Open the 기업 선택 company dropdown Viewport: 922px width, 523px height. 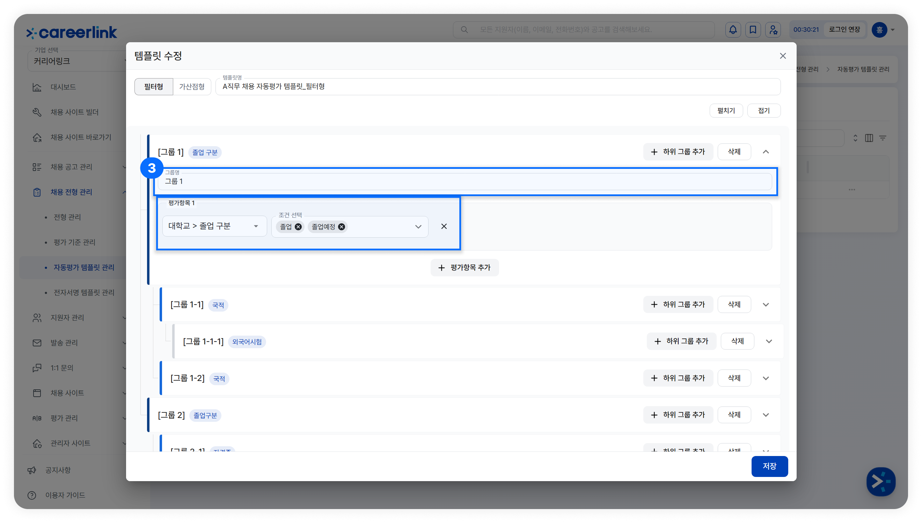pyautogui.click(x=77, y=61)
